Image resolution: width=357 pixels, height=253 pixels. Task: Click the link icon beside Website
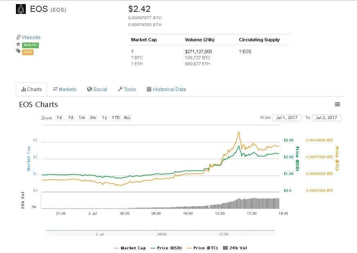[18, 37]
